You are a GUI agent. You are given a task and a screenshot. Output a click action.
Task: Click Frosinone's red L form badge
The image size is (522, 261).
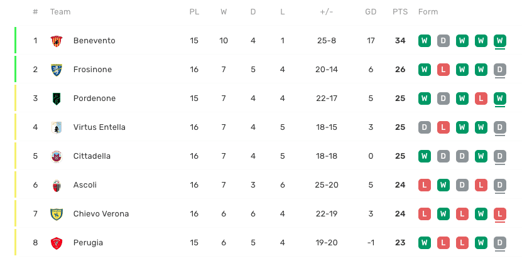point(443,70)
